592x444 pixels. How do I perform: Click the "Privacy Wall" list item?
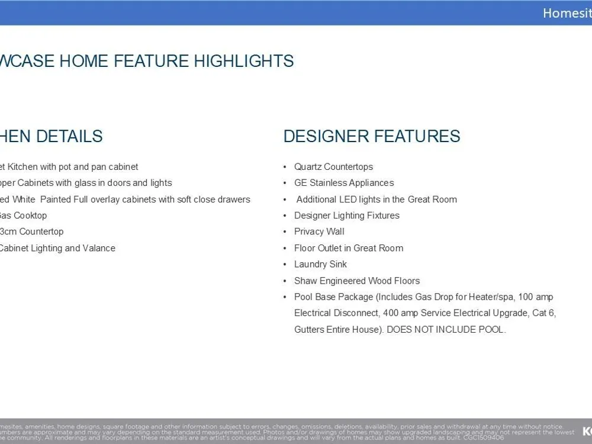click(319, 232)
